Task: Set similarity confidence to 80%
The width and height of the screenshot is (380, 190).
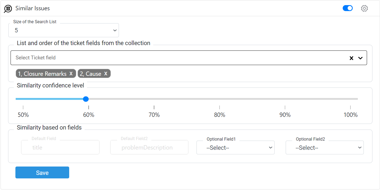Action: [x=219, y=99]
